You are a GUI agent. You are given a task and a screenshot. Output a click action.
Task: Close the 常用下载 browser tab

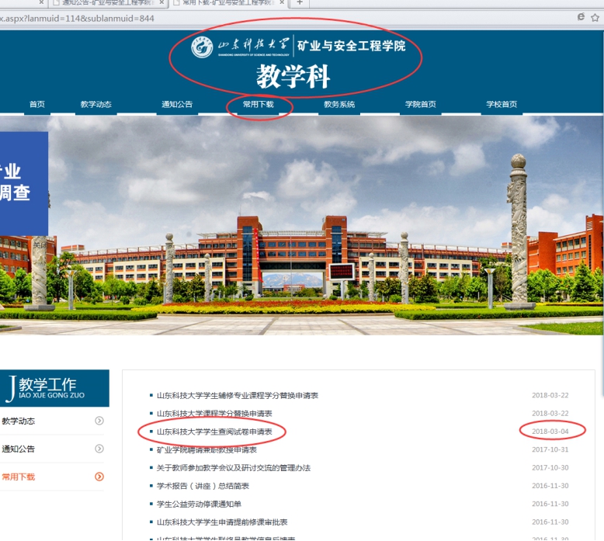(281, 3)
